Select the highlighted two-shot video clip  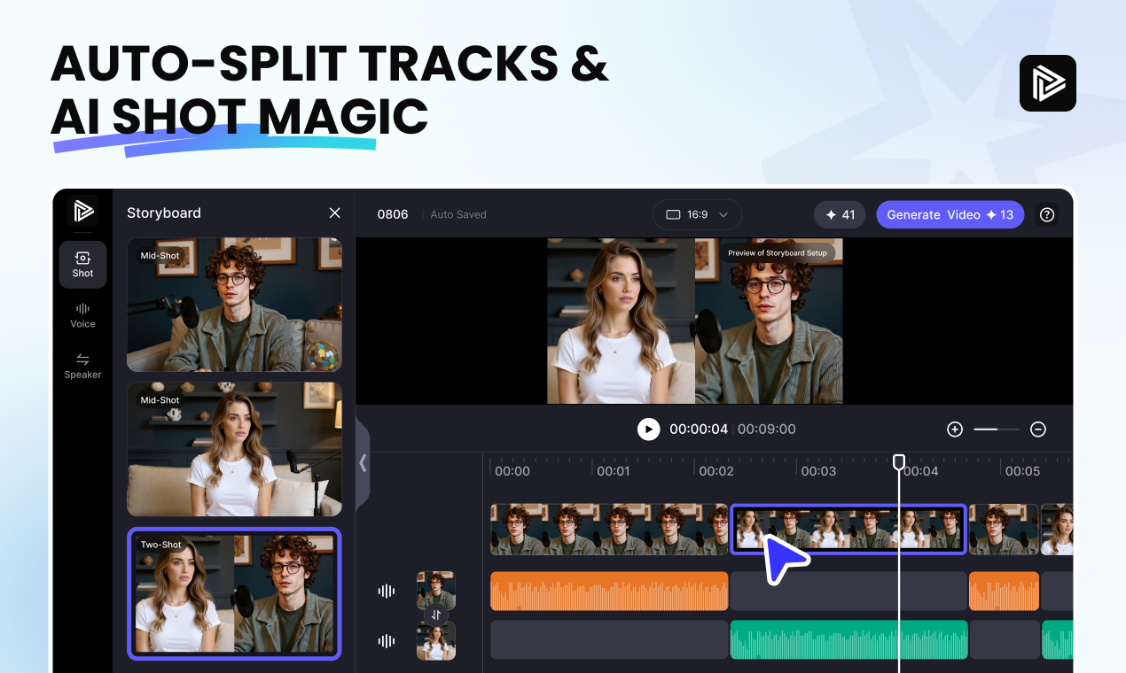848,530
